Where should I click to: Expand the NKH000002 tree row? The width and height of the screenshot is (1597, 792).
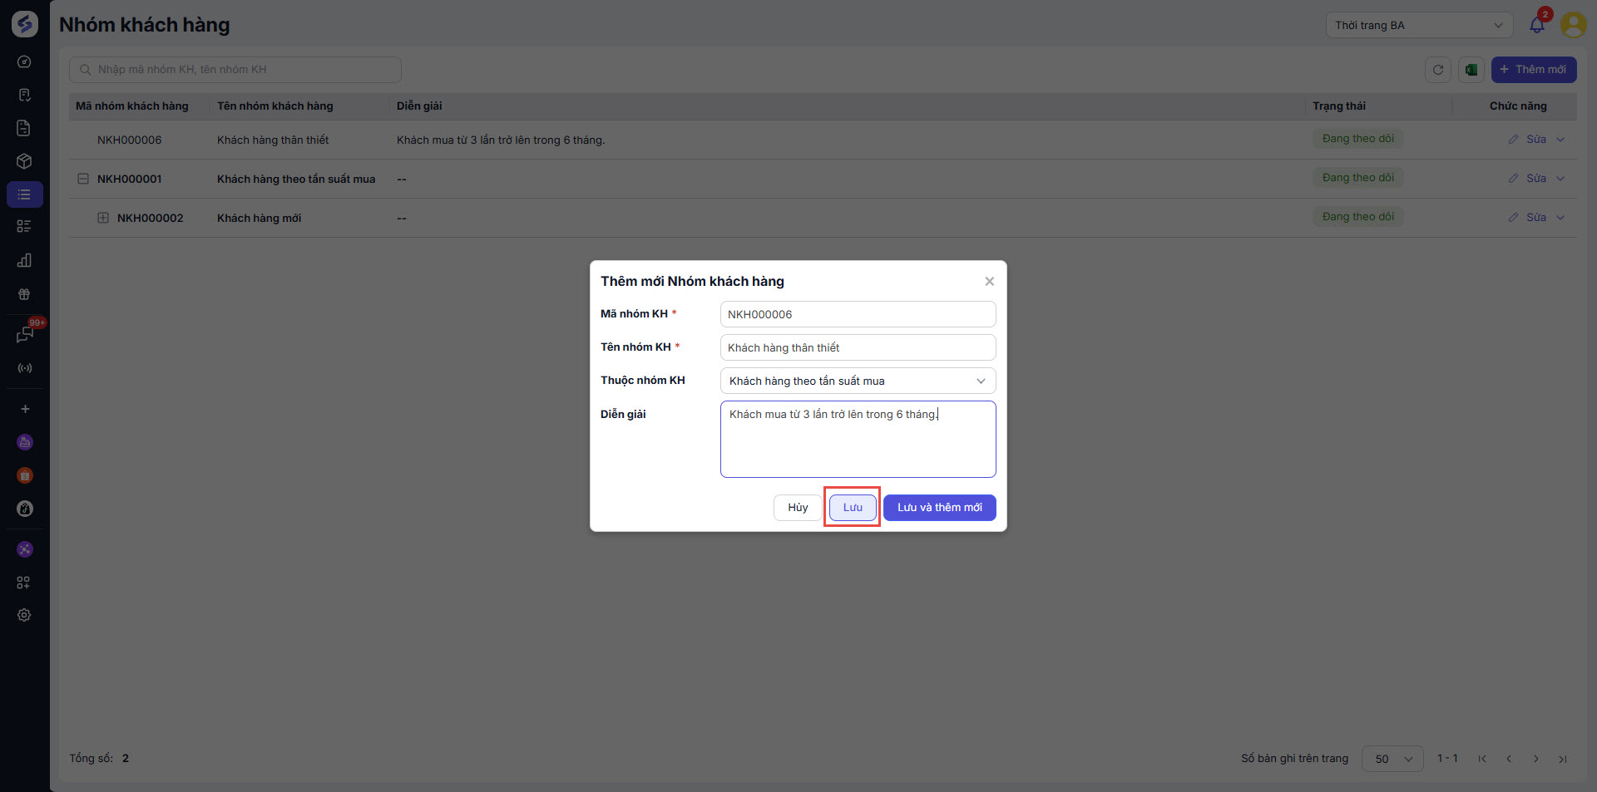click(103, 218)
